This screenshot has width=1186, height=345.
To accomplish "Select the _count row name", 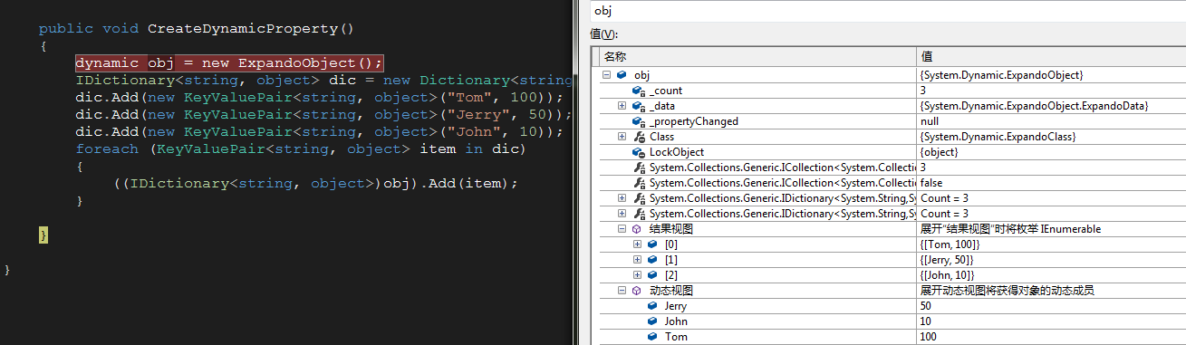I will click(666, 91).
